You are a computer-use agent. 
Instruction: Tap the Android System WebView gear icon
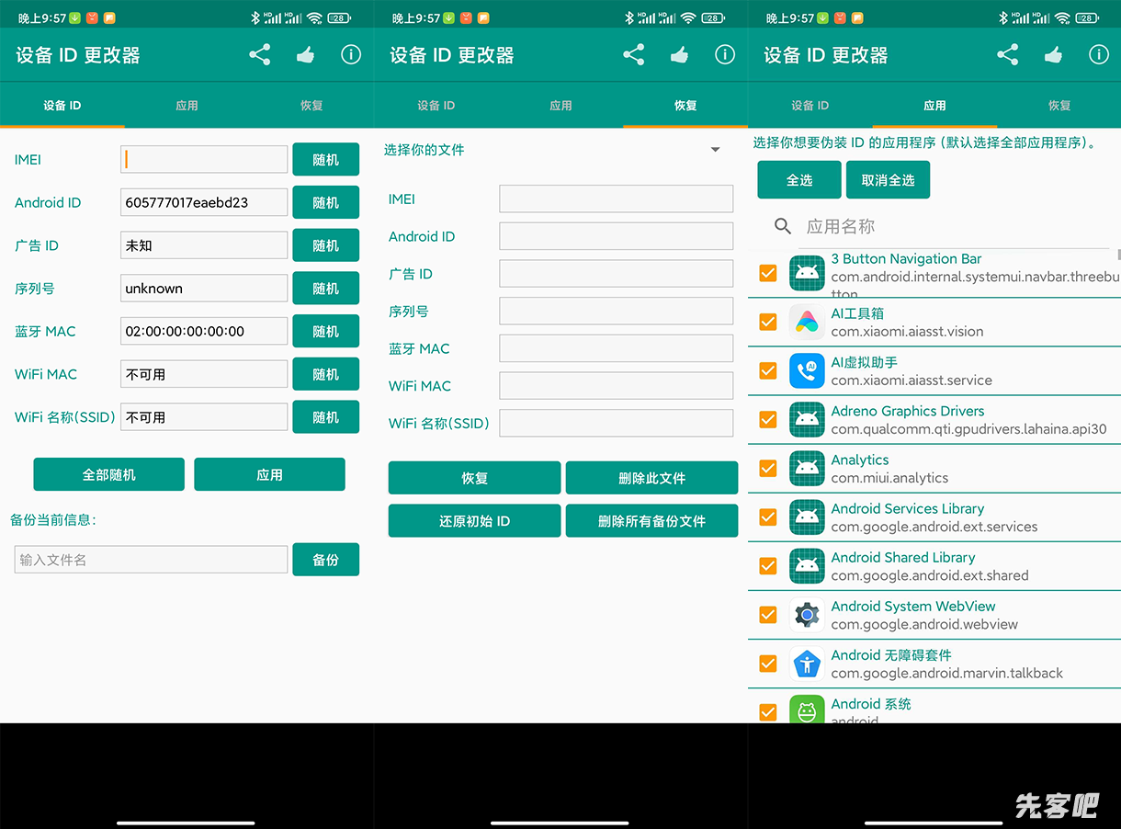(807, 615)
